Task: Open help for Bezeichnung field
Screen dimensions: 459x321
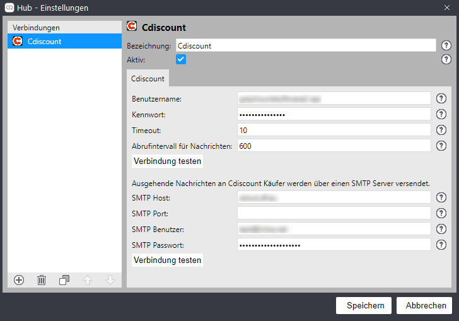Action: coord(446,45)
